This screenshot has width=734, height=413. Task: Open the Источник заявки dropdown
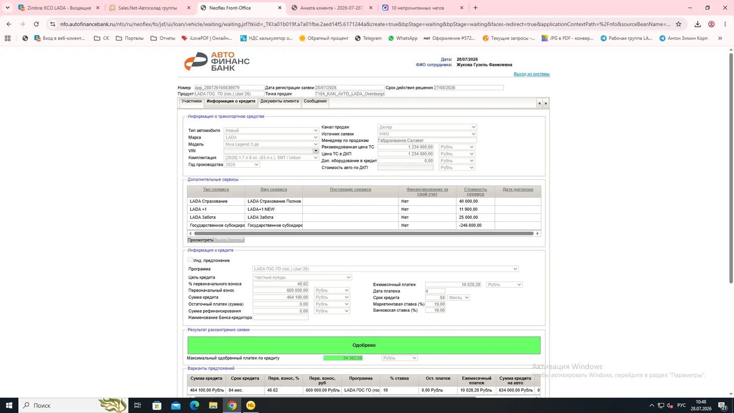click(x=427, y=134)
